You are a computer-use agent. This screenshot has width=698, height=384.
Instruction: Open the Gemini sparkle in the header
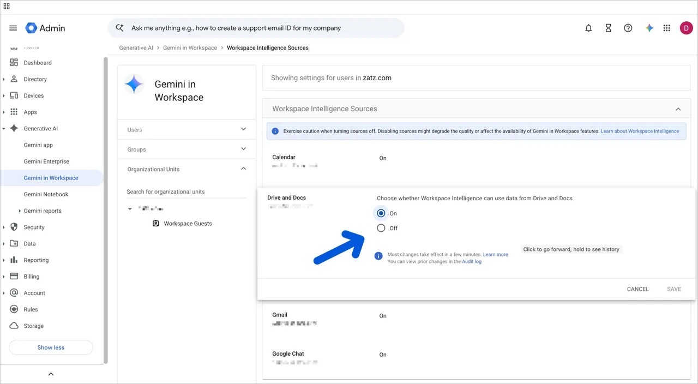click(x=649, y=28)
